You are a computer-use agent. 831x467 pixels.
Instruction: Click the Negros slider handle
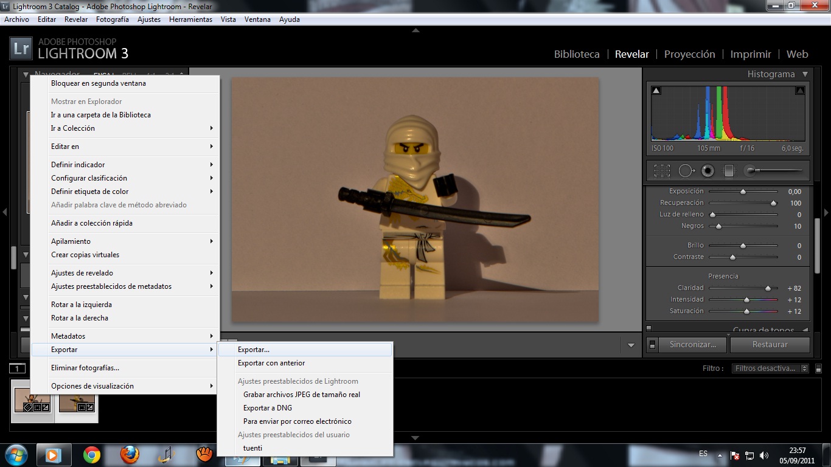(x=718, y=226)
